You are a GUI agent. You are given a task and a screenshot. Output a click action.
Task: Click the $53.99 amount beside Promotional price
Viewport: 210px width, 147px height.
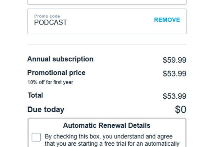point(174,74)
